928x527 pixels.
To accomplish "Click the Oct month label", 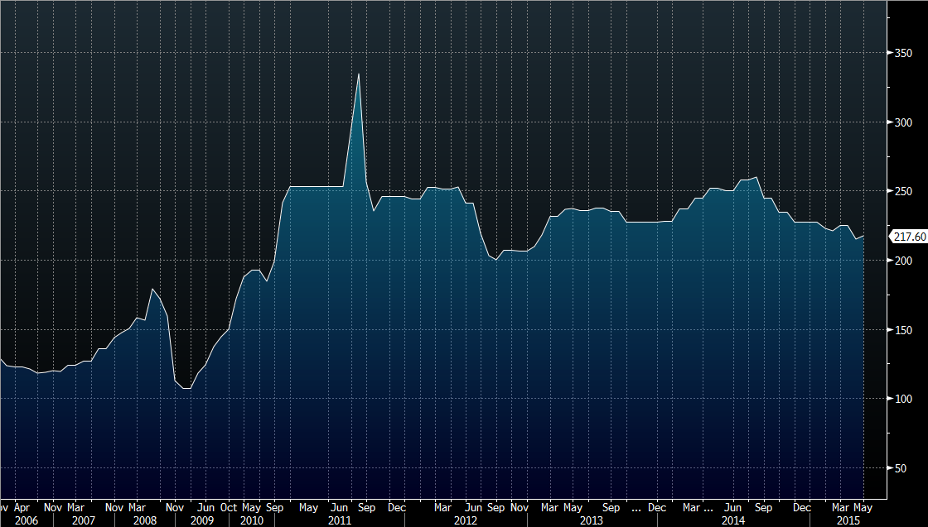I will pos(229,507).
